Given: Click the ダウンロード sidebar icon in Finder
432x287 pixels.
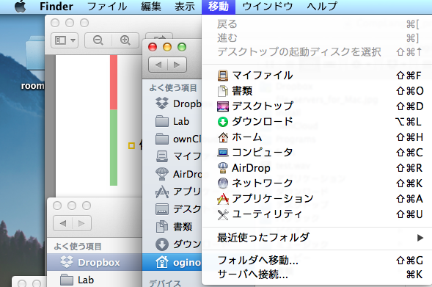Looking at the screenshot, I should click(162, 244).
